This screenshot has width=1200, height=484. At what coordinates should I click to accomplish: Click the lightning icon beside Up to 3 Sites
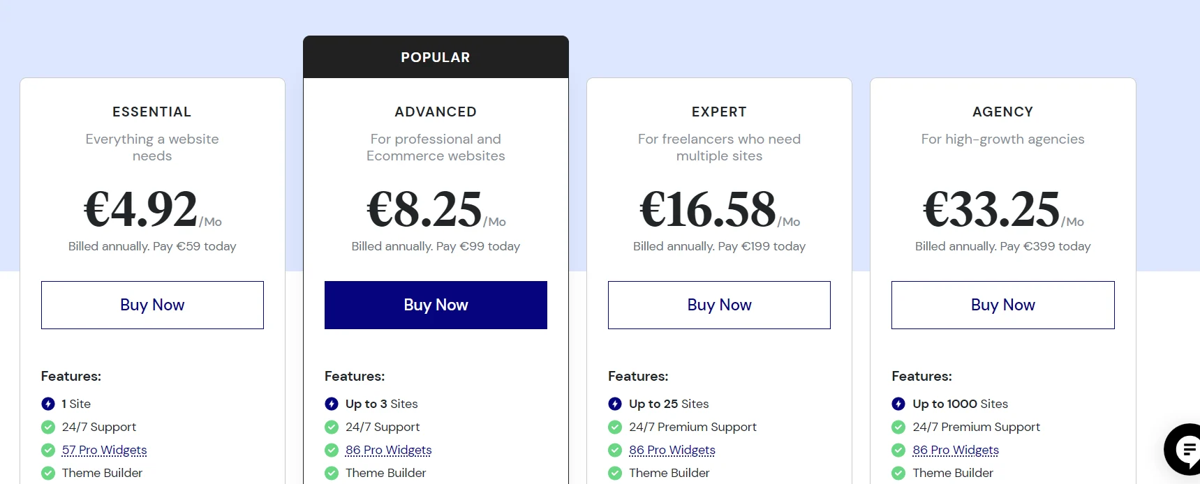click(331, 403)
